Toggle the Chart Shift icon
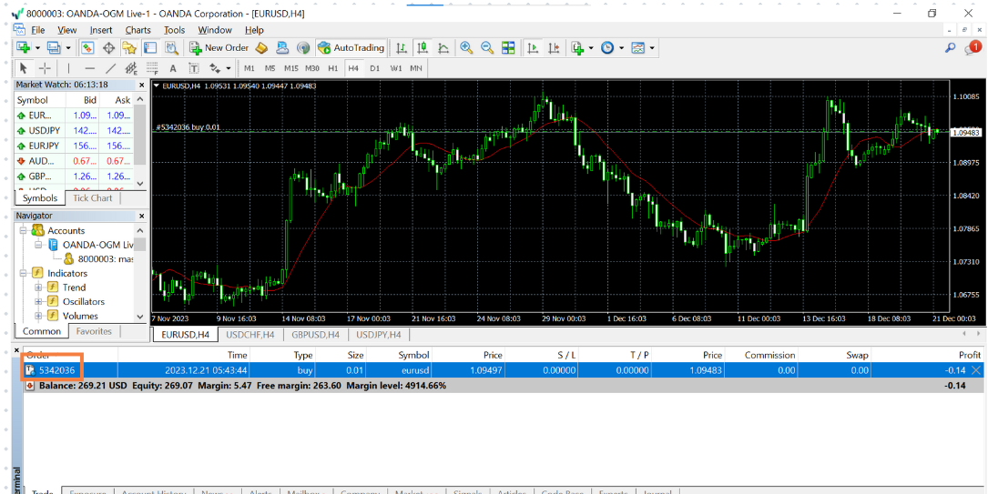 554,48
